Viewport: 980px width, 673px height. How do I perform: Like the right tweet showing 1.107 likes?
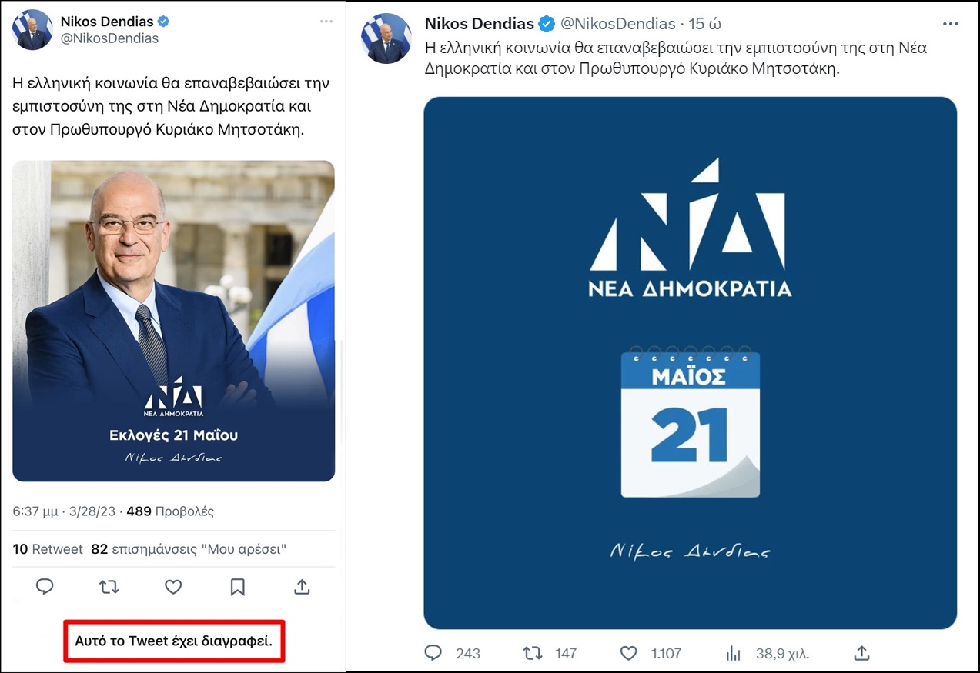pos(629,653)
